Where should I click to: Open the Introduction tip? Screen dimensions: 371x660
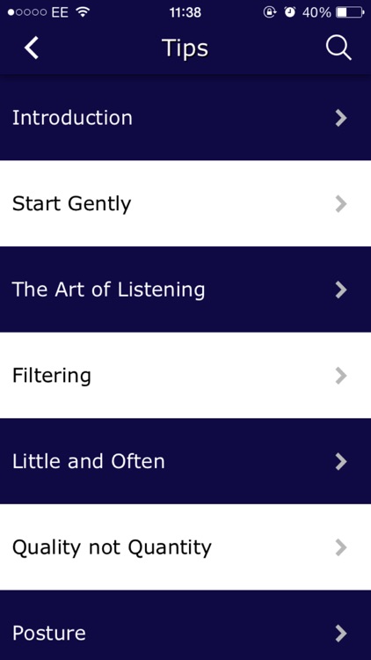pyautogui.click(x=185, y=118)
